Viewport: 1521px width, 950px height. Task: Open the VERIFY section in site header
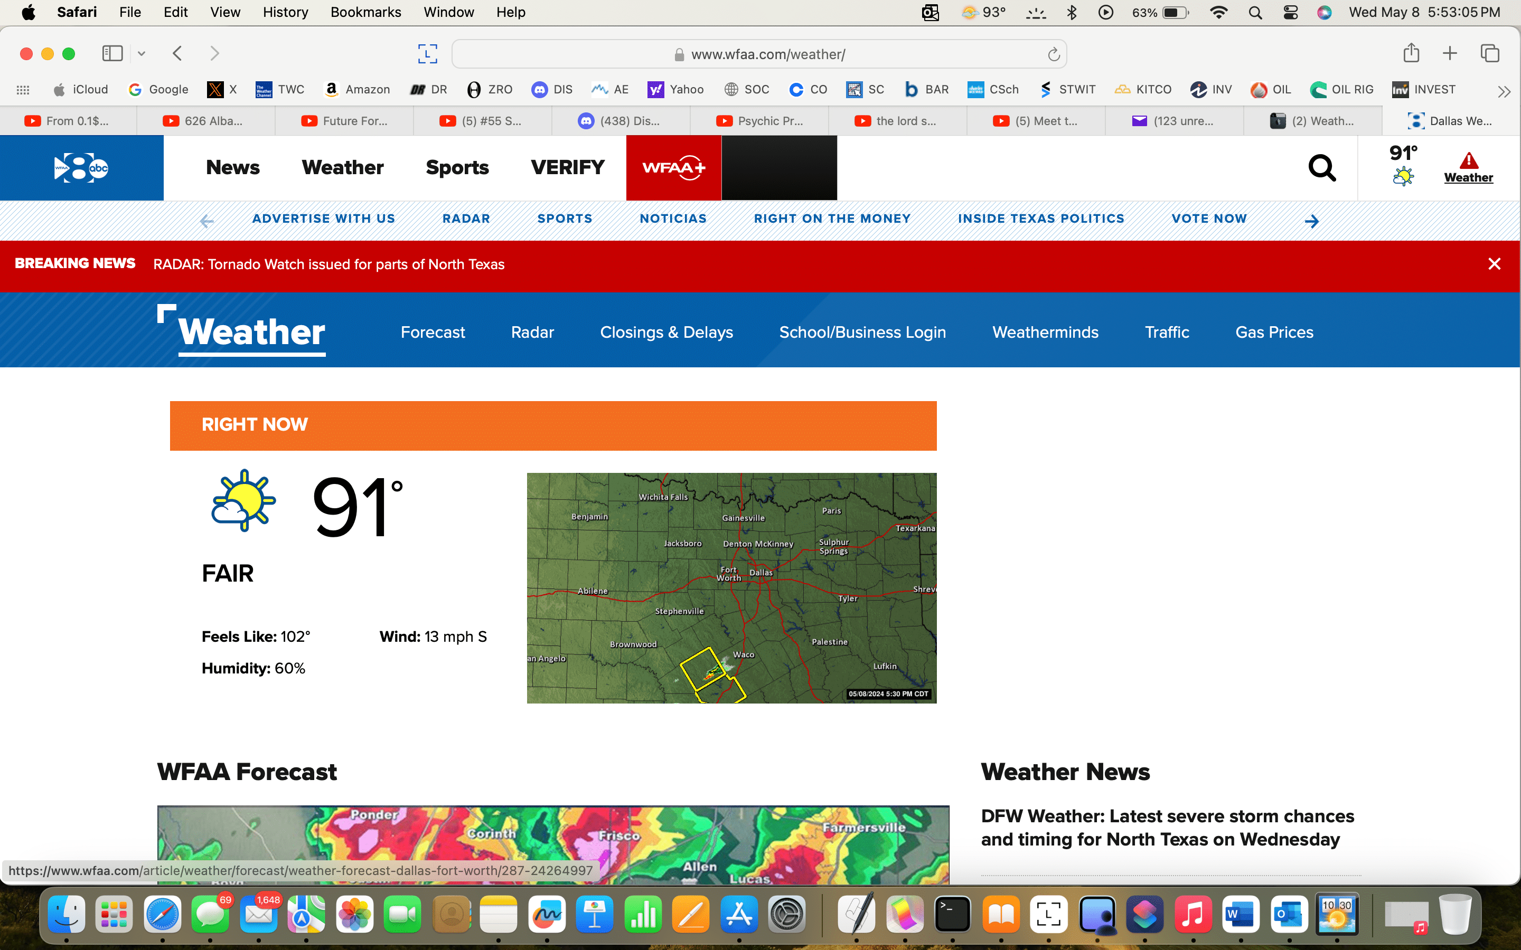(x=568, y=168)
